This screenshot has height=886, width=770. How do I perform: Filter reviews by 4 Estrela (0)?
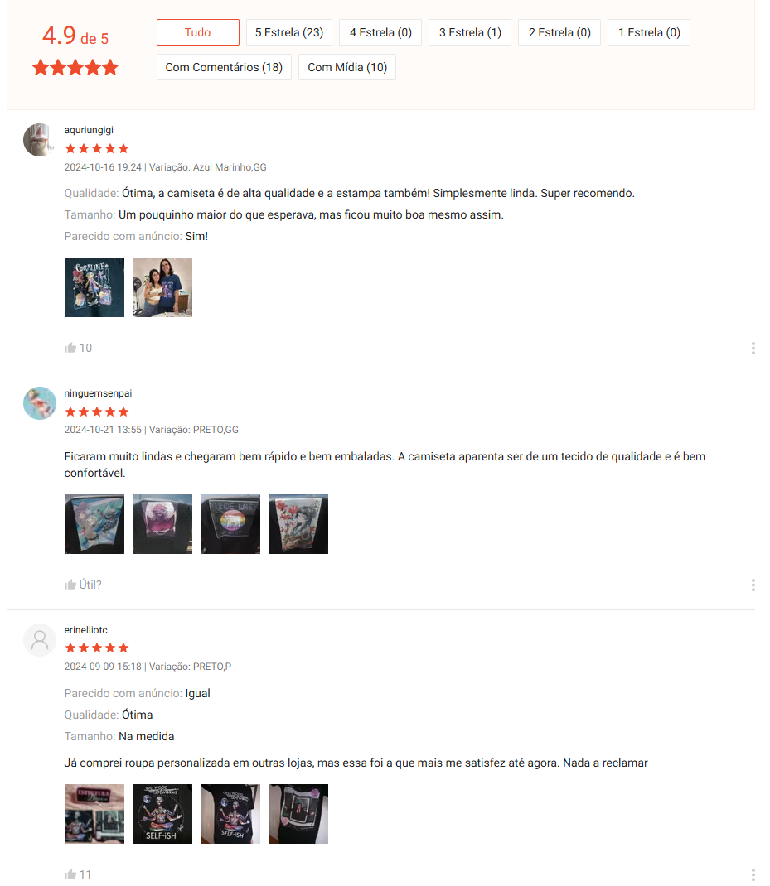(380, 32)
